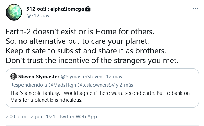Expand the 'y 2 más' recipients link
The height and width of the screenshot is (126, 204).
click(x=125, y=85)
